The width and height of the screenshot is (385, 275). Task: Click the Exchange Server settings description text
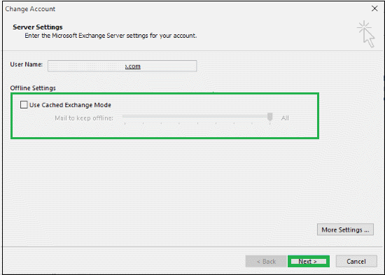tap(111, 36)
